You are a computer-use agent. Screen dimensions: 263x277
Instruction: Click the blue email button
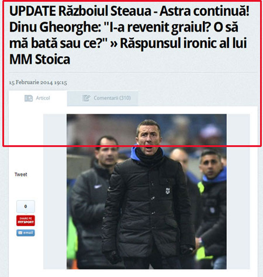[26, 233]
